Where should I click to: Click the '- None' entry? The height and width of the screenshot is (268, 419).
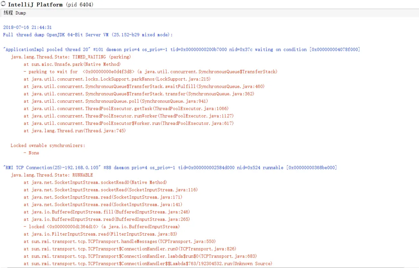pos(31,153)
